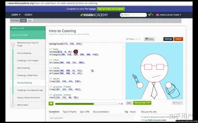Click the Restart button below canvas
The image size is (198, 123).
click(177, 103)
